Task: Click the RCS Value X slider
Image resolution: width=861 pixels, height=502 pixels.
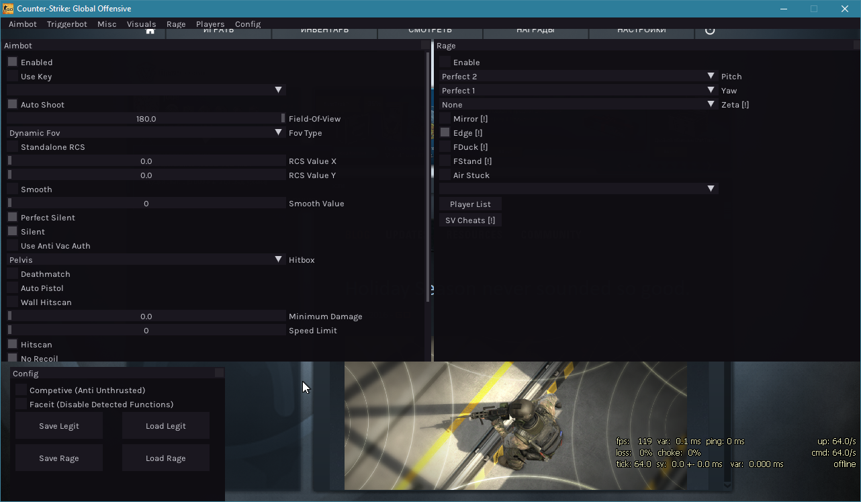Action: tap(146, 161)
